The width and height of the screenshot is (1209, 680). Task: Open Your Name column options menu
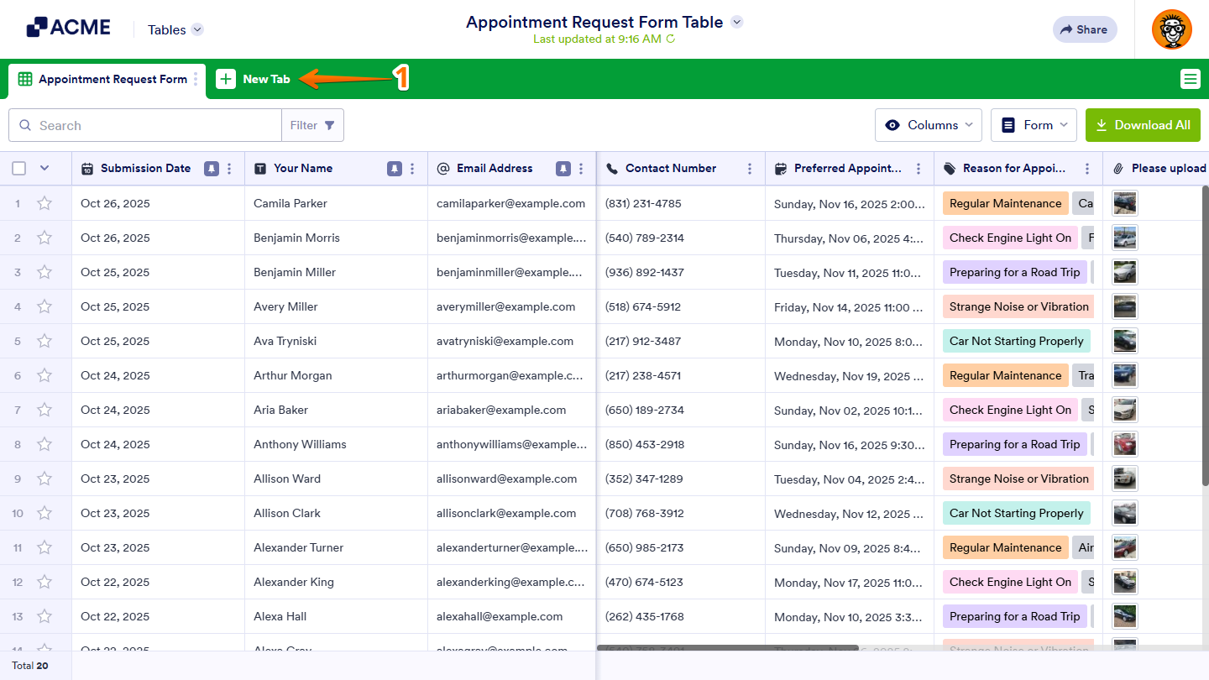[x=413, y=169]
